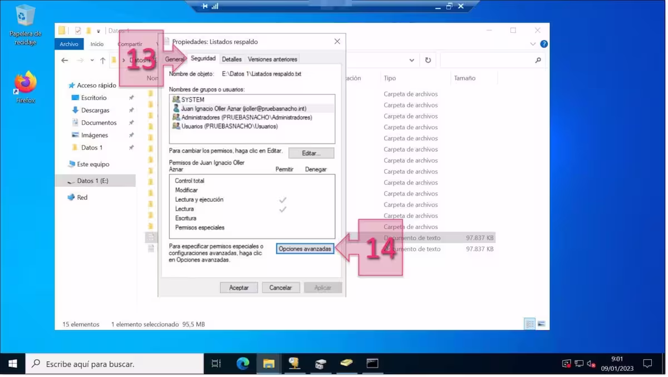Collapse the Explorer ribbon chevron

coord(533,44)
